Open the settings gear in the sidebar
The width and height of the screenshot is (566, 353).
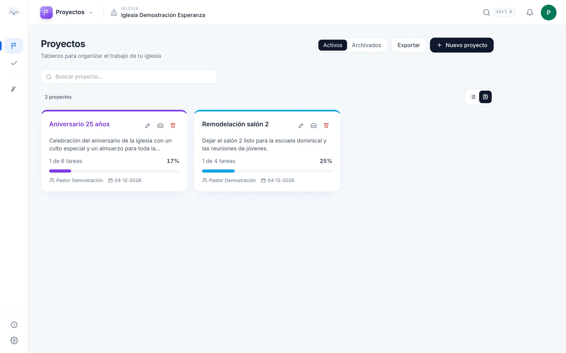(14, 340)
